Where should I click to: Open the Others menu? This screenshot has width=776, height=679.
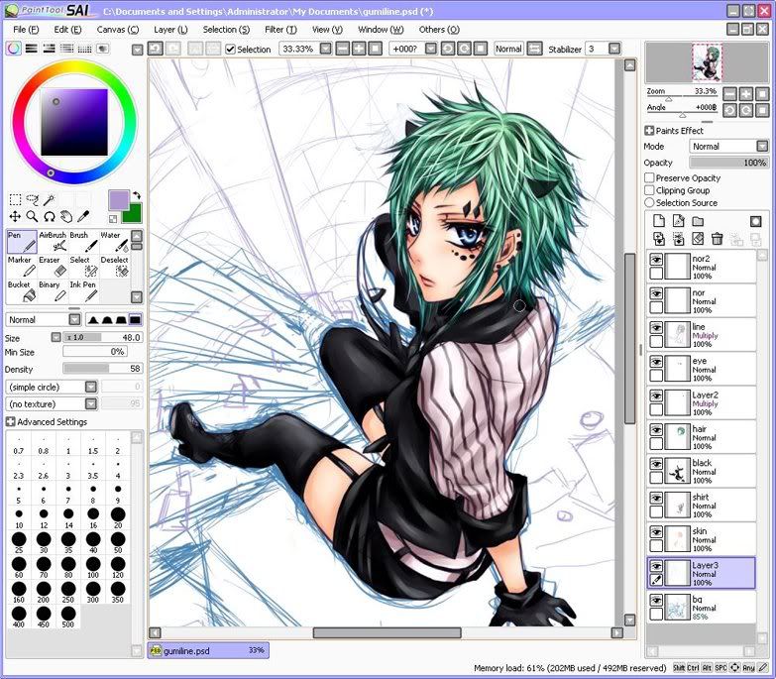439,29
